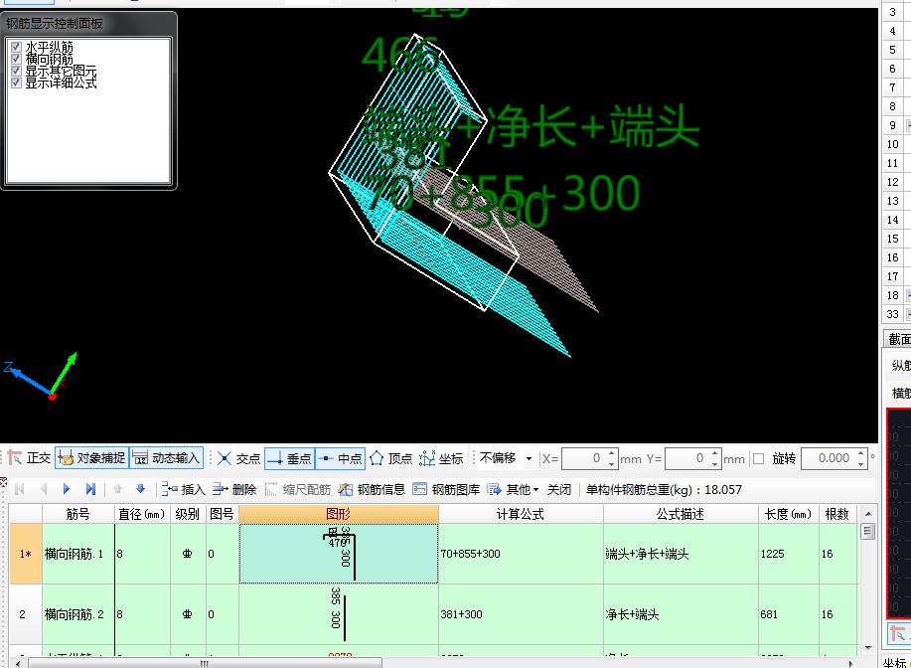The width and height of the screenshot is (911, 668).
Task: Increase rotation angle spinner
Action: 861,453
